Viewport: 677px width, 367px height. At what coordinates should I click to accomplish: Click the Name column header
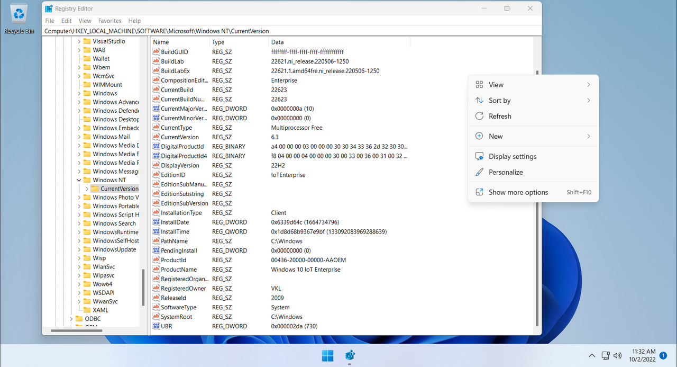(x=180, y=42)
